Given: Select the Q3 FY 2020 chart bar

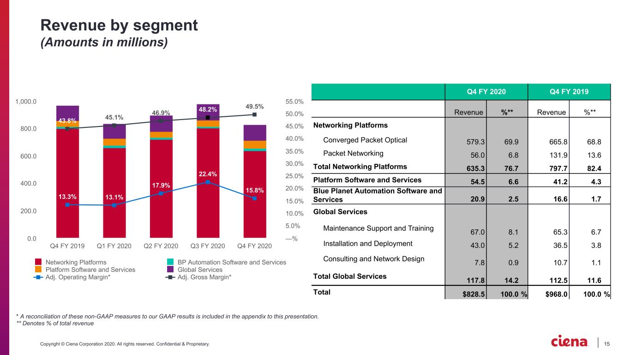Looking at the screenshot, I should [x=208, y=170].
